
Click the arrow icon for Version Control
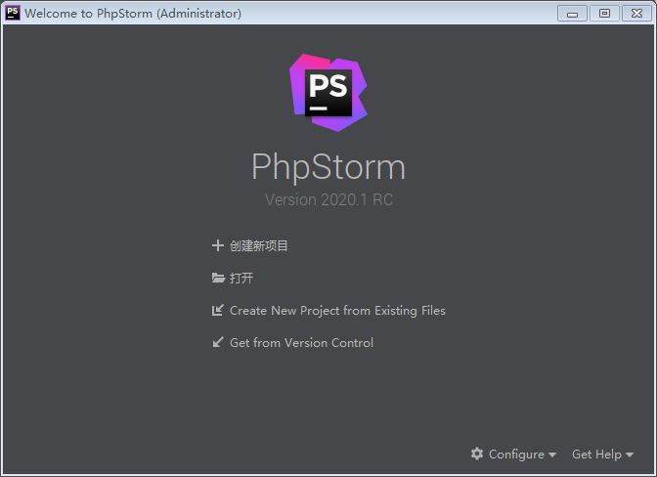(218, 343)
